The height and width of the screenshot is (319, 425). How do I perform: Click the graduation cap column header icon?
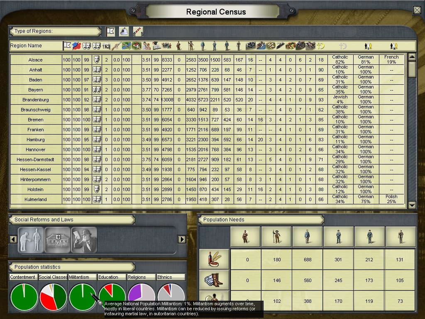point(156,46)
